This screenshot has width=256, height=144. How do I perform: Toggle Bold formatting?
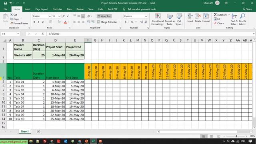(x=34, y=22)
